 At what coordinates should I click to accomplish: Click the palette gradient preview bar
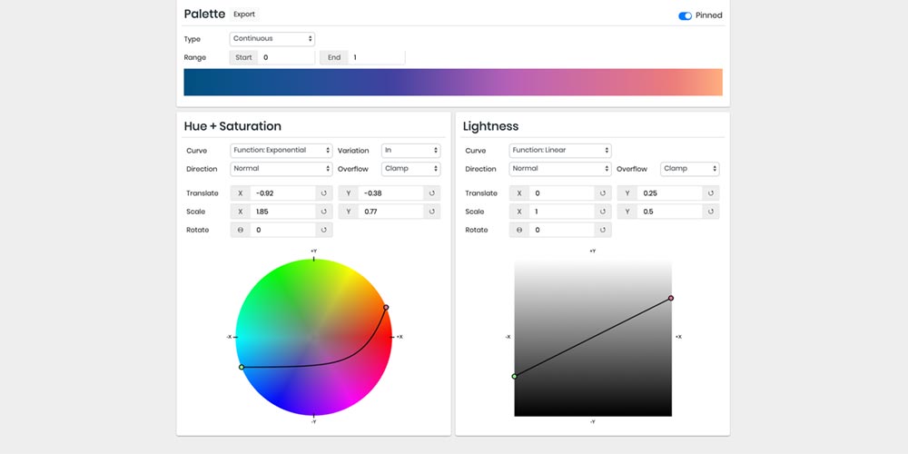coord(452,82)
